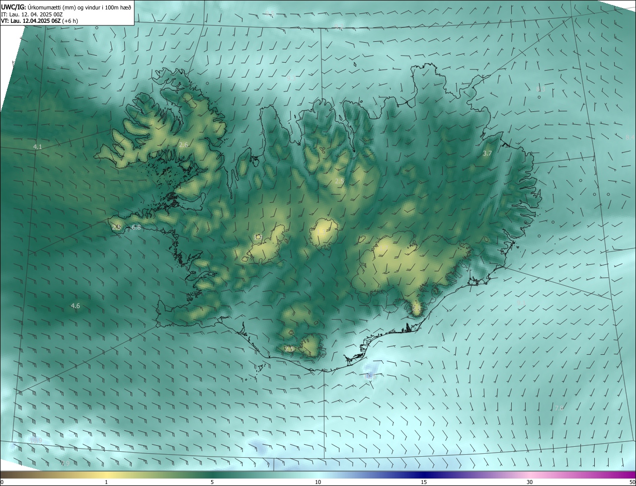636x486 pixels.
Task: Click the colour scale tick labelled 1
Action: (106, 482)
